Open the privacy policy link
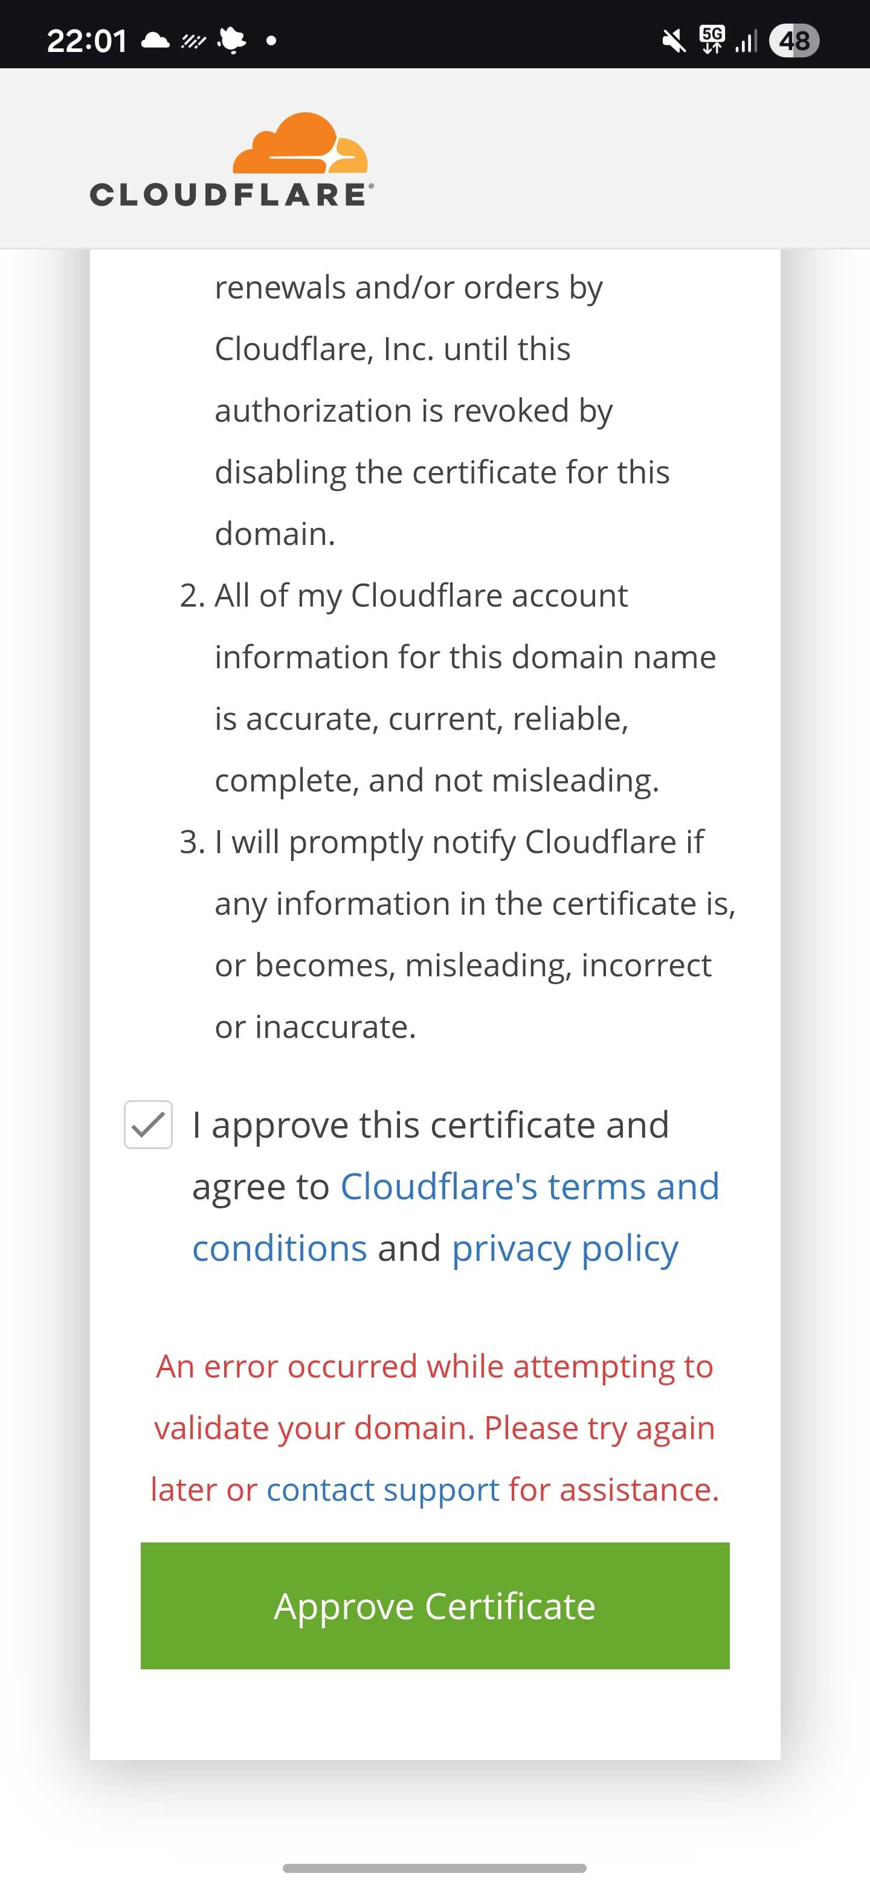 [564, 1248]
